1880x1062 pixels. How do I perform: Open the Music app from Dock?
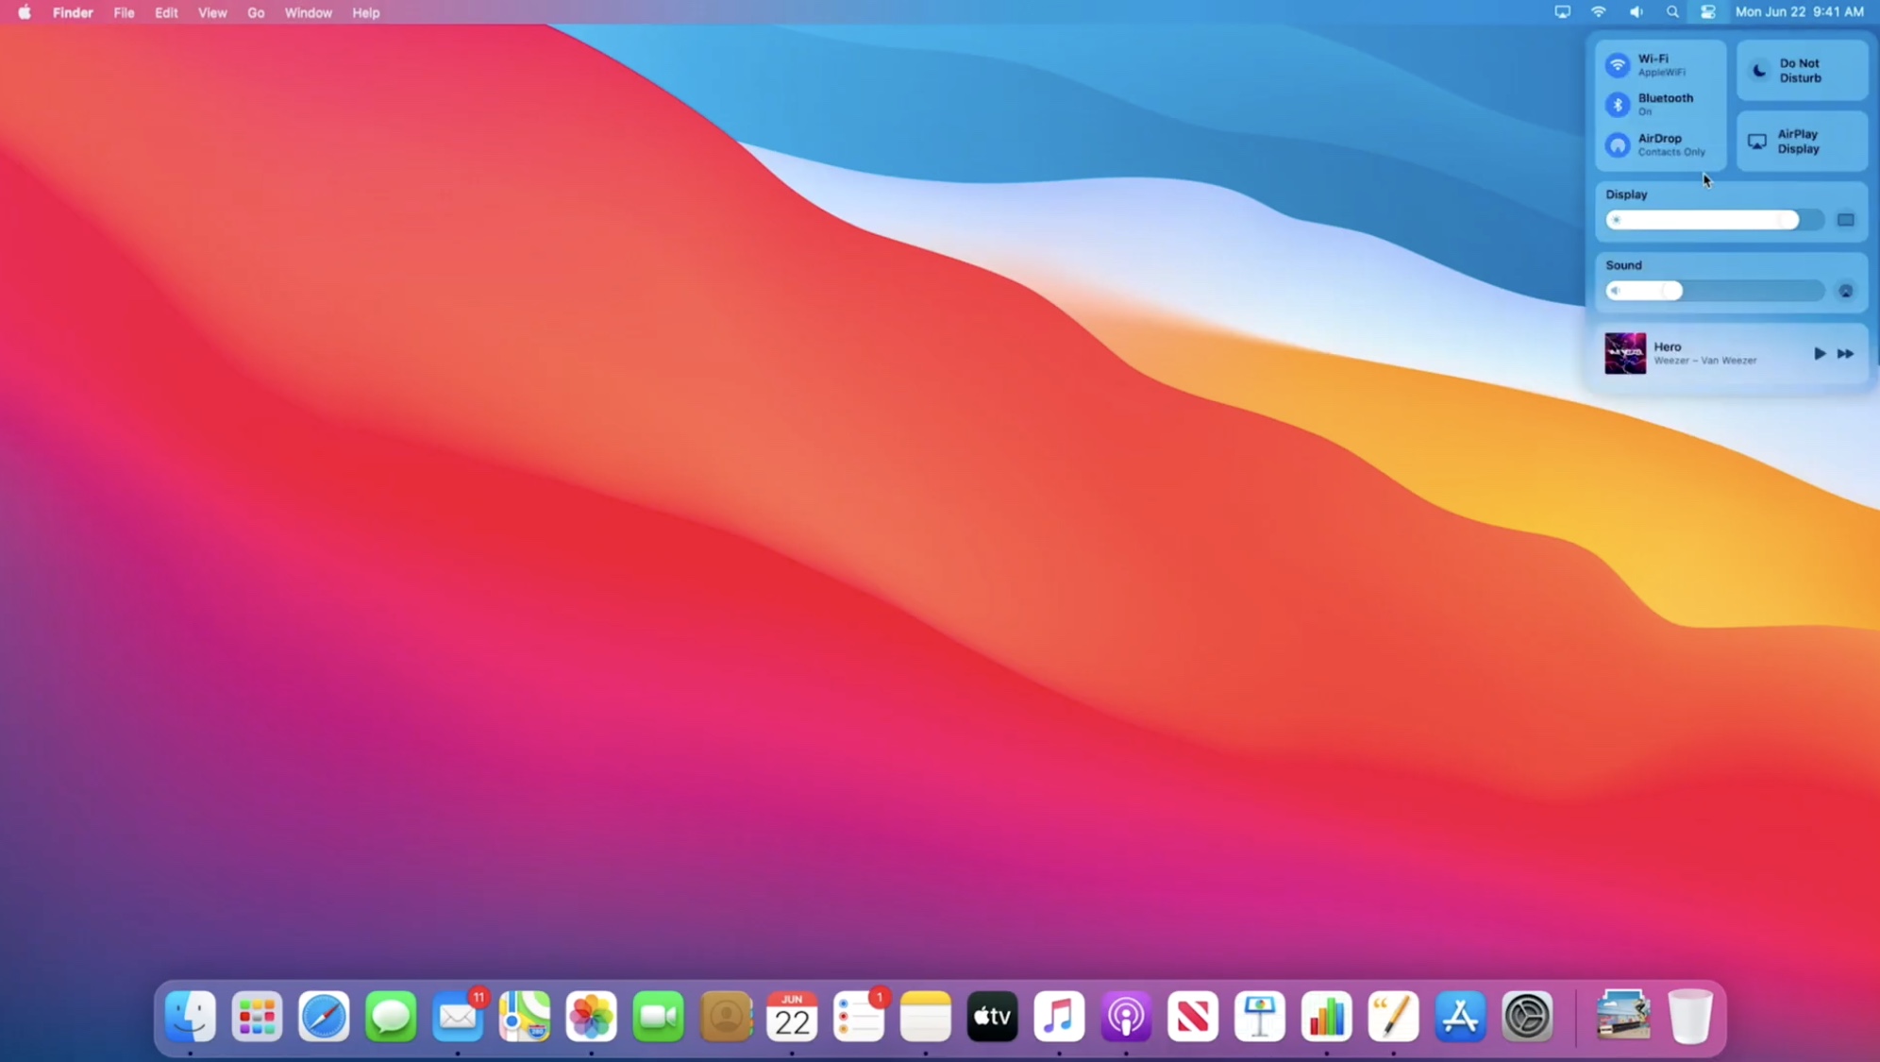(1059, 1017)
